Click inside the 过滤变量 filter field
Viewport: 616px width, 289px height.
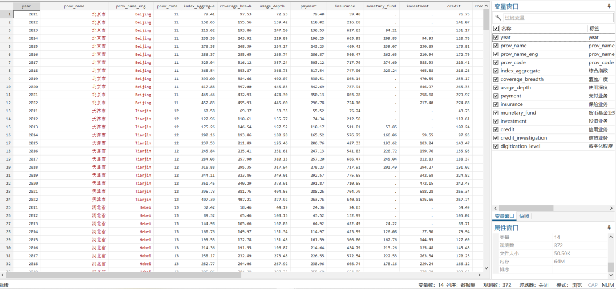[558, 18]
